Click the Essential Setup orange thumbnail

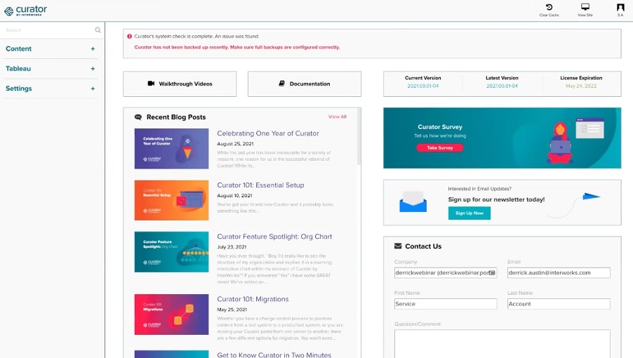tap(171, 200)
